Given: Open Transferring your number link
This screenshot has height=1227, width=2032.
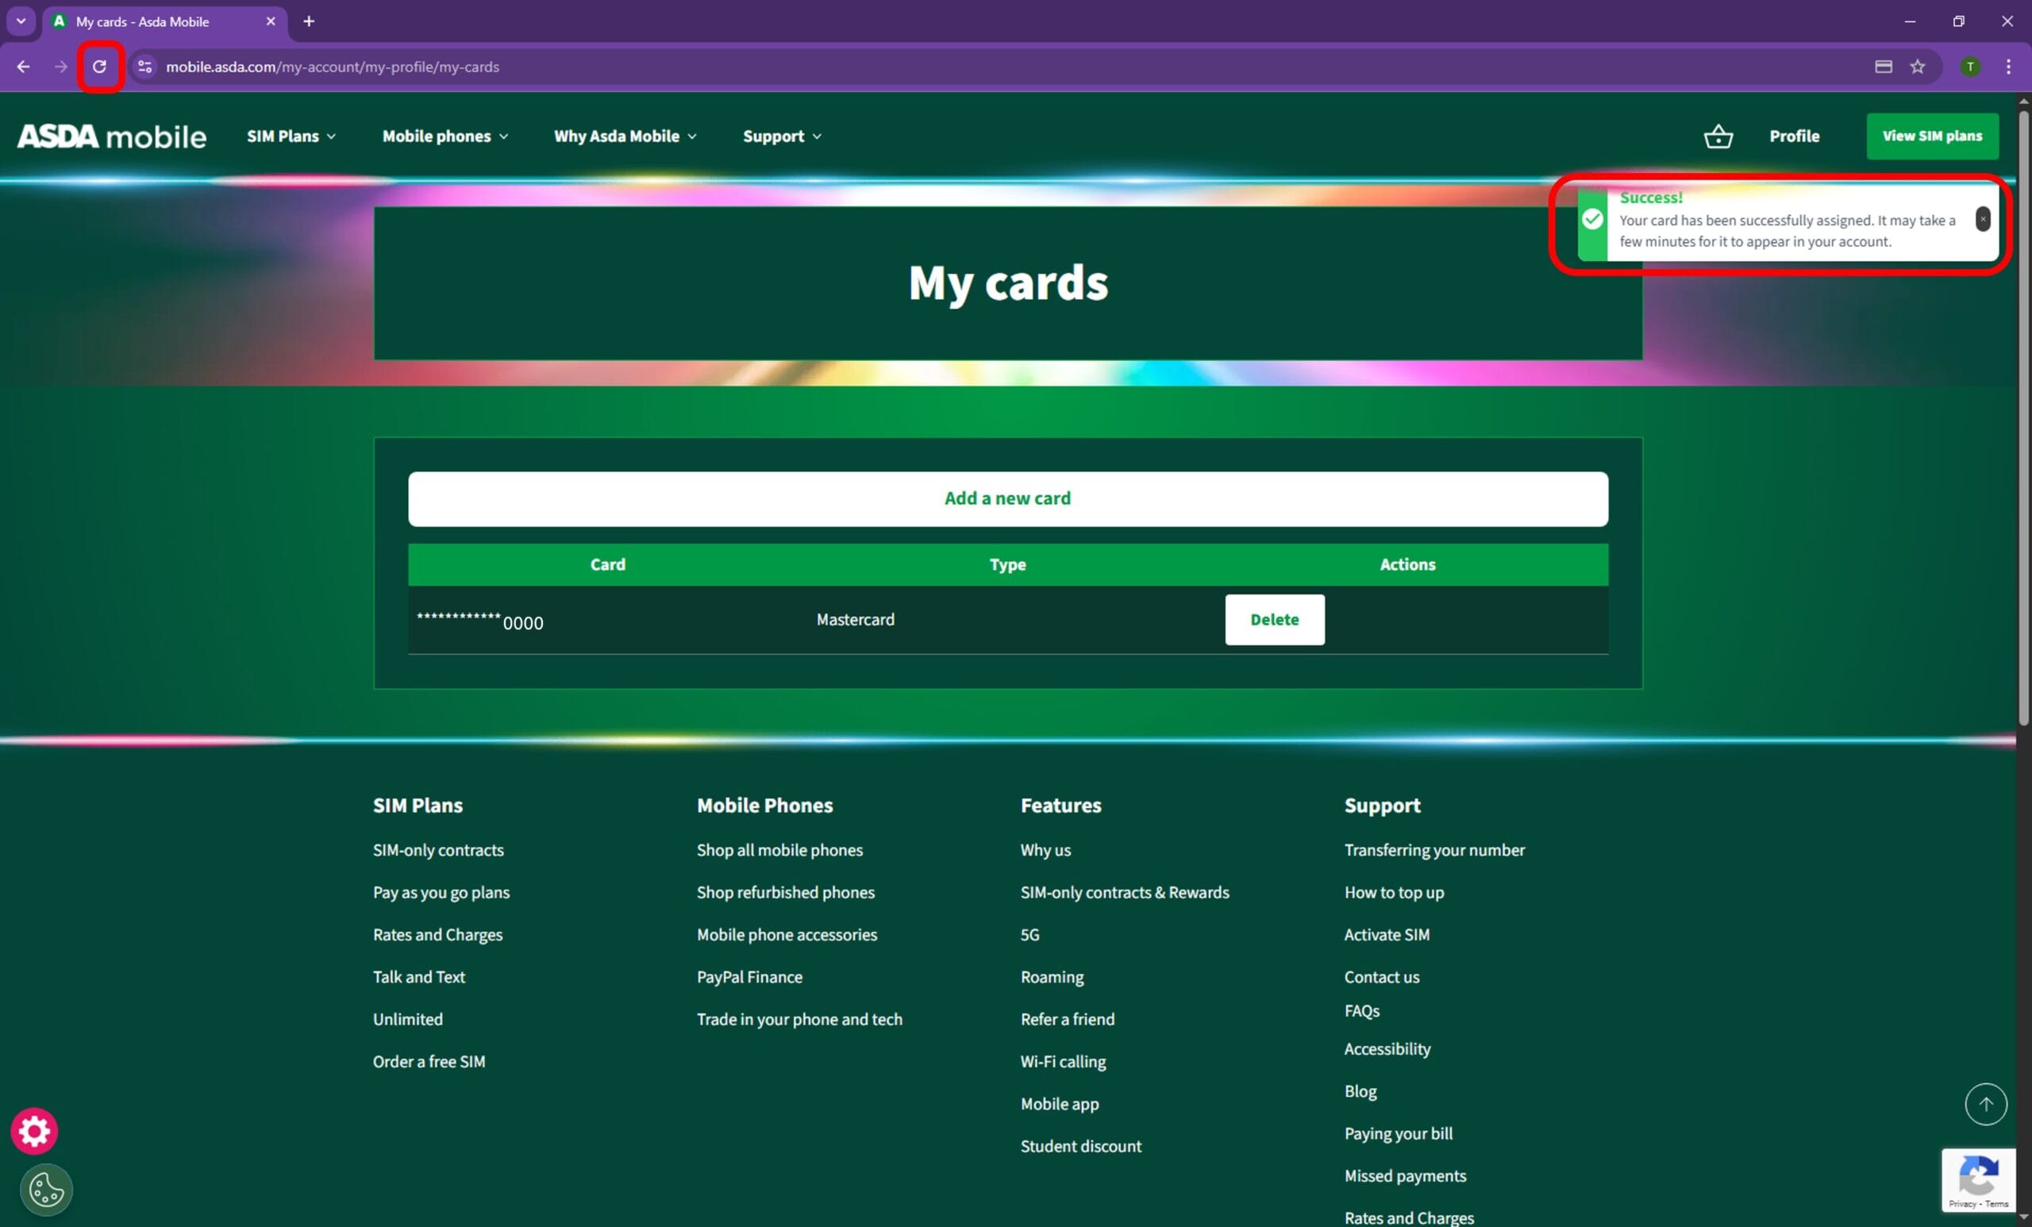Looking at the screenshot, I should pos(1434,850).
